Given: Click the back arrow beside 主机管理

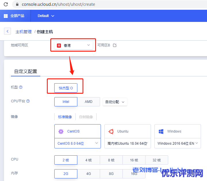Looking at the screenshot, I should (7, 31).
